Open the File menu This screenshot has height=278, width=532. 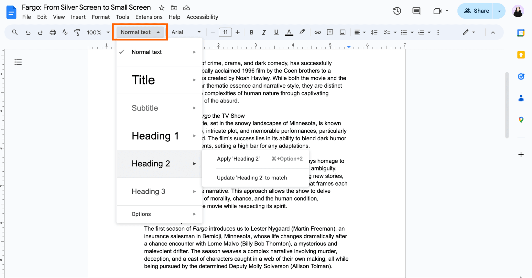pos(26,17)
